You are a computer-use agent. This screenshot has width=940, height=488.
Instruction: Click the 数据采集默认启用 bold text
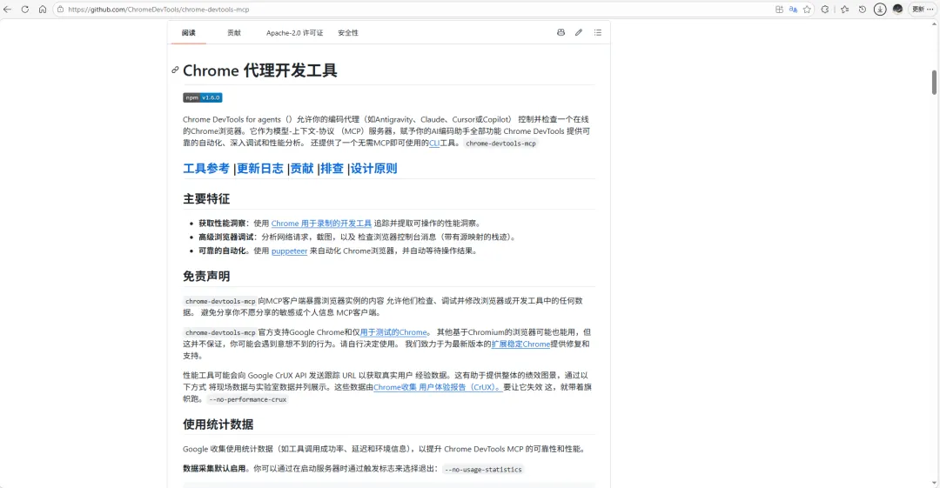tap(214, 469)
